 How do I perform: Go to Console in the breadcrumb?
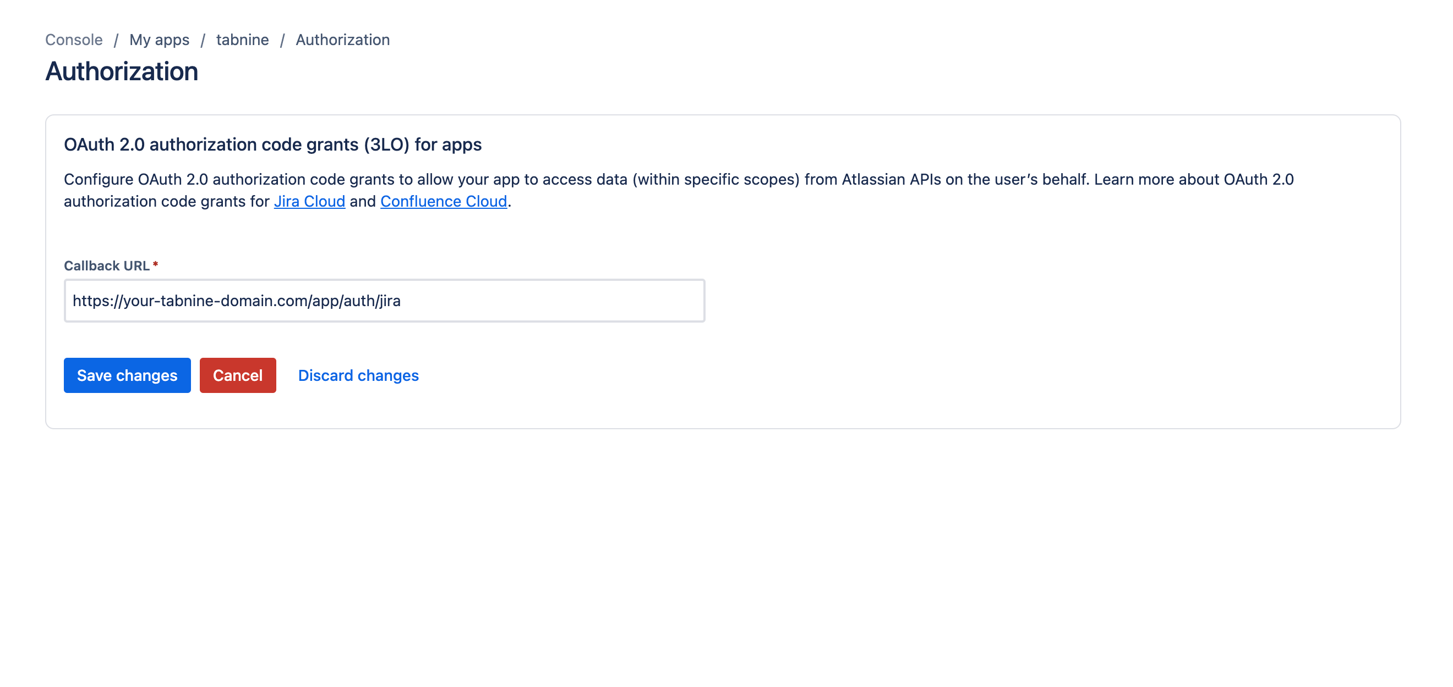(x=74, y=40)
